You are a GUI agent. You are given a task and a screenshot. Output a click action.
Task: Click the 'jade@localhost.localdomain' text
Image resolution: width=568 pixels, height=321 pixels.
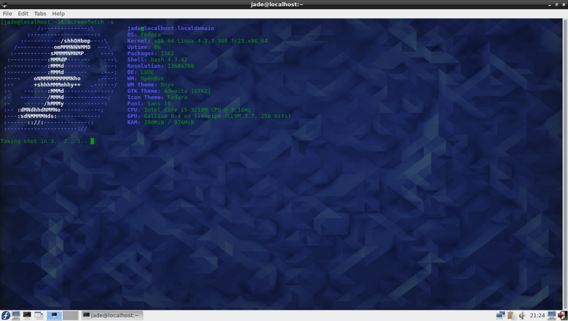point(170,28)
